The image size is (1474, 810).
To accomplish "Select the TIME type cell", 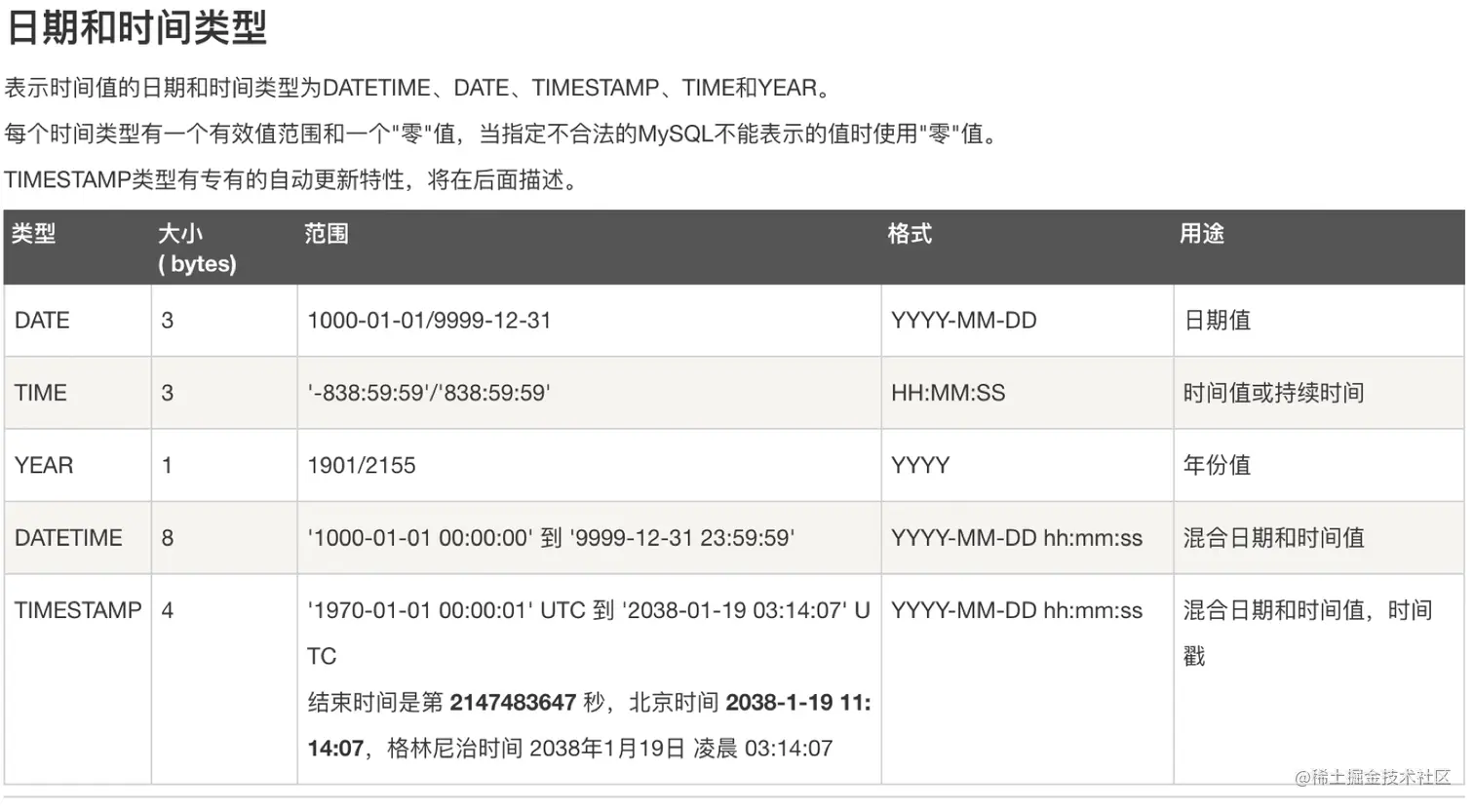I will click(41, 393).
